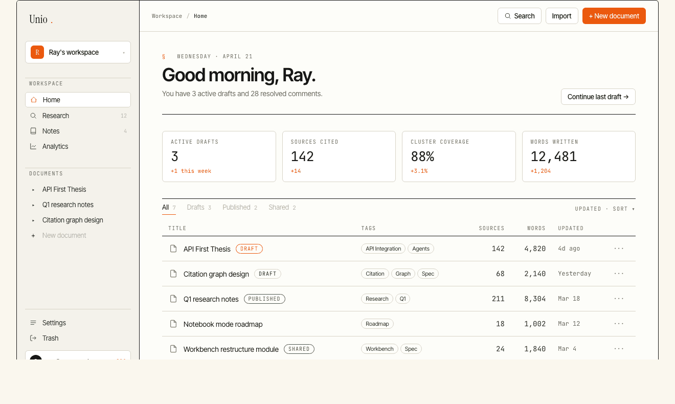The height and width of the screenshot is (404, 675).
Task: Click the document icon beside Workbench restructure module
Action: (x=173, y=349)
